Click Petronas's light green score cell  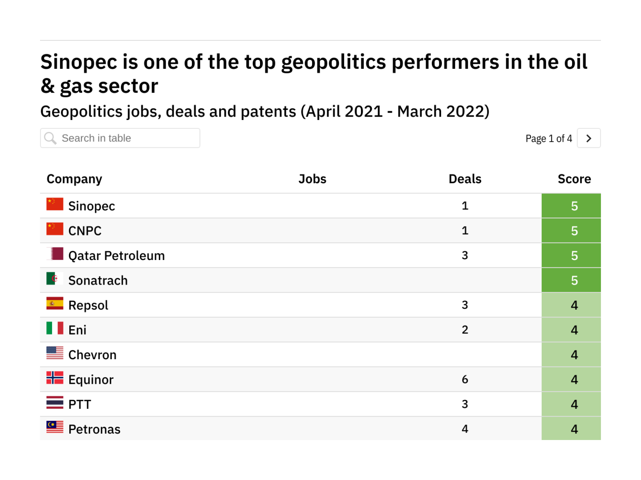coord(571,429)
